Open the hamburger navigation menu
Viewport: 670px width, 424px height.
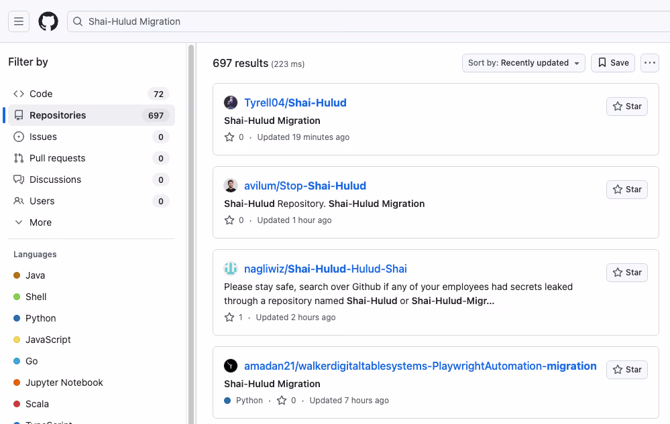[x=19, y=21]
